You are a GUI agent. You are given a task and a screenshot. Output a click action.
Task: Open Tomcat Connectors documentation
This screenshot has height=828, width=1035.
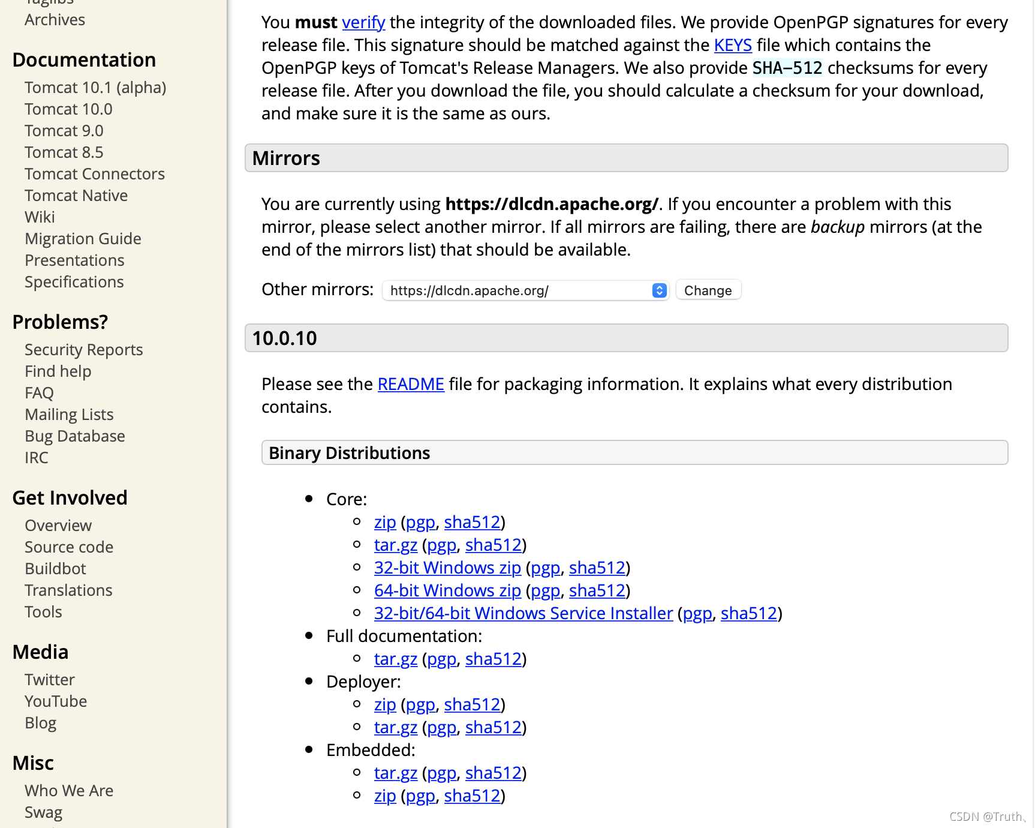click(x=95, y=174)
